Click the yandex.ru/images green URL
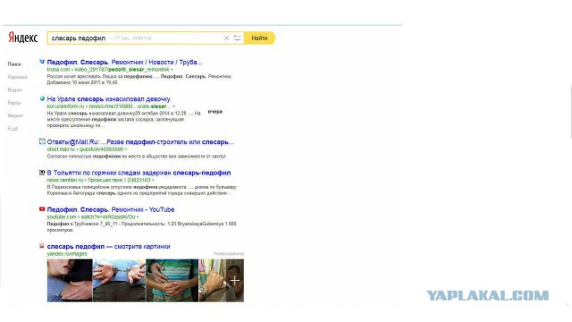 pos(67,254)
